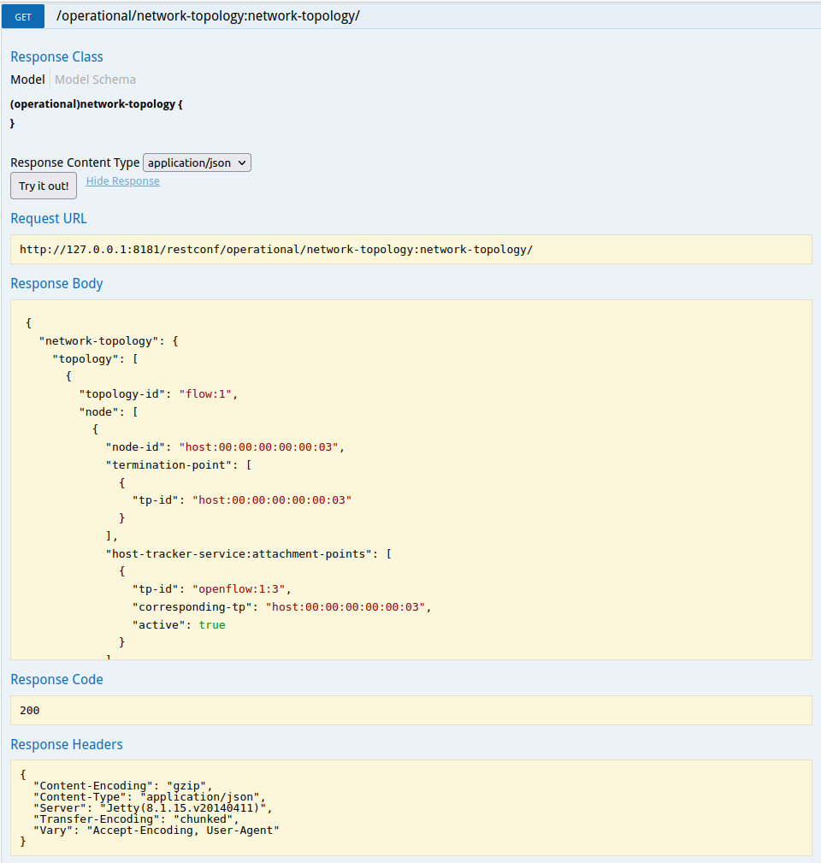Switch to the Model Schema tab
The width and height of the screenshot is (821, 863).
click(x=95, y=80)
